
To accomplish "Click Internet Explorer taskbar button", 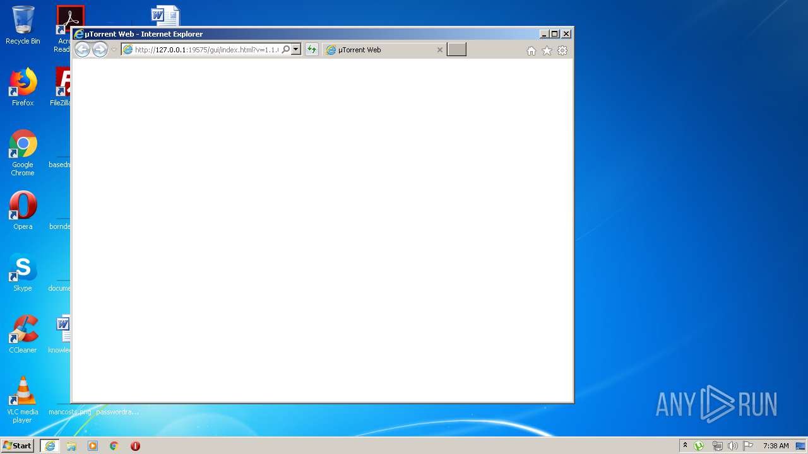I will (x=50, y=446).
